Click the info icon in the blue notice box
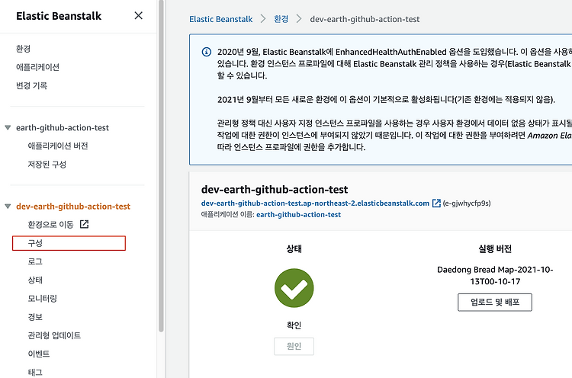The image size is (572, 378). coord(207,52)
